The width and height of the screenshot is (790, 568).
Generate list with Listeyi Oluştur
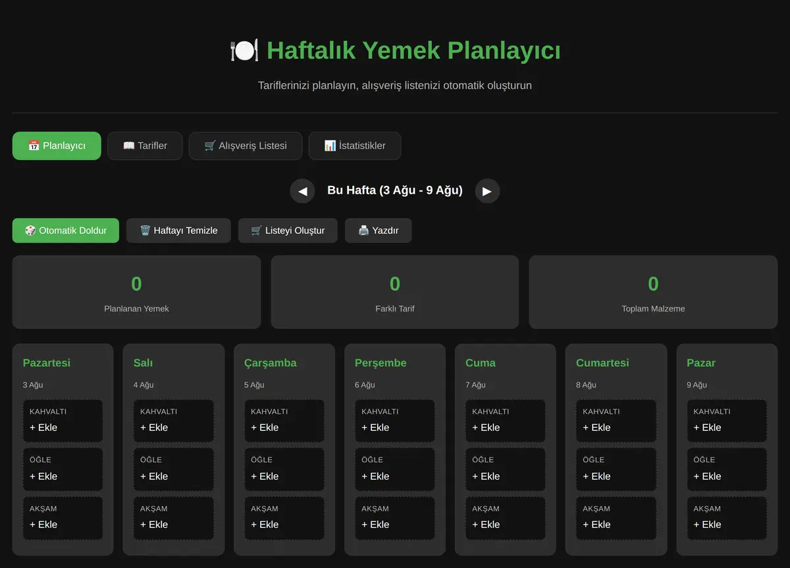point(288,231)
